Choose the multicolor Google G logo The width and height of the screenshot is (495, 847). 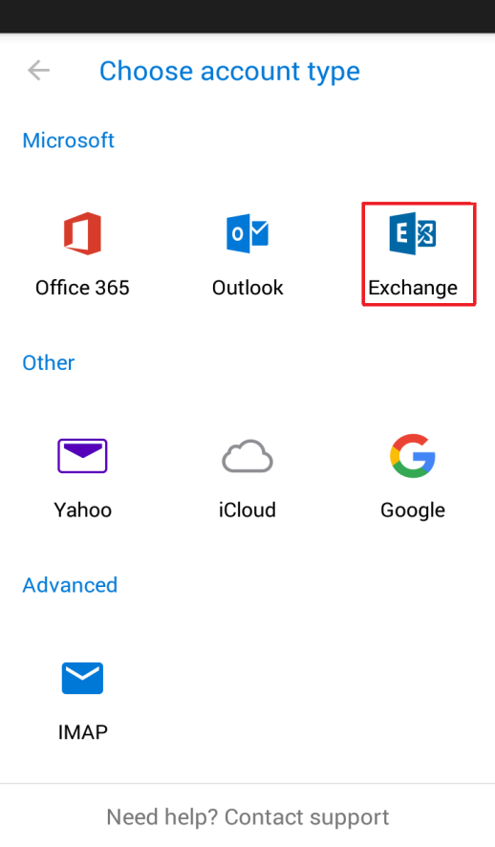413,455
